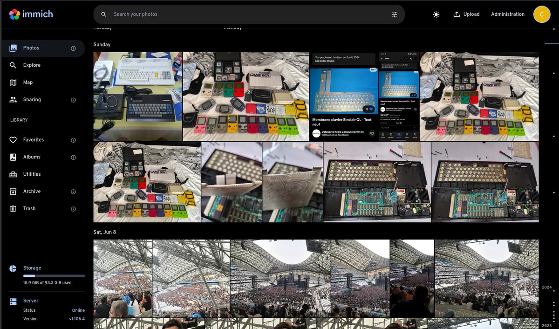
Task: Click info icon next to Albums
Action: [73, 158]
